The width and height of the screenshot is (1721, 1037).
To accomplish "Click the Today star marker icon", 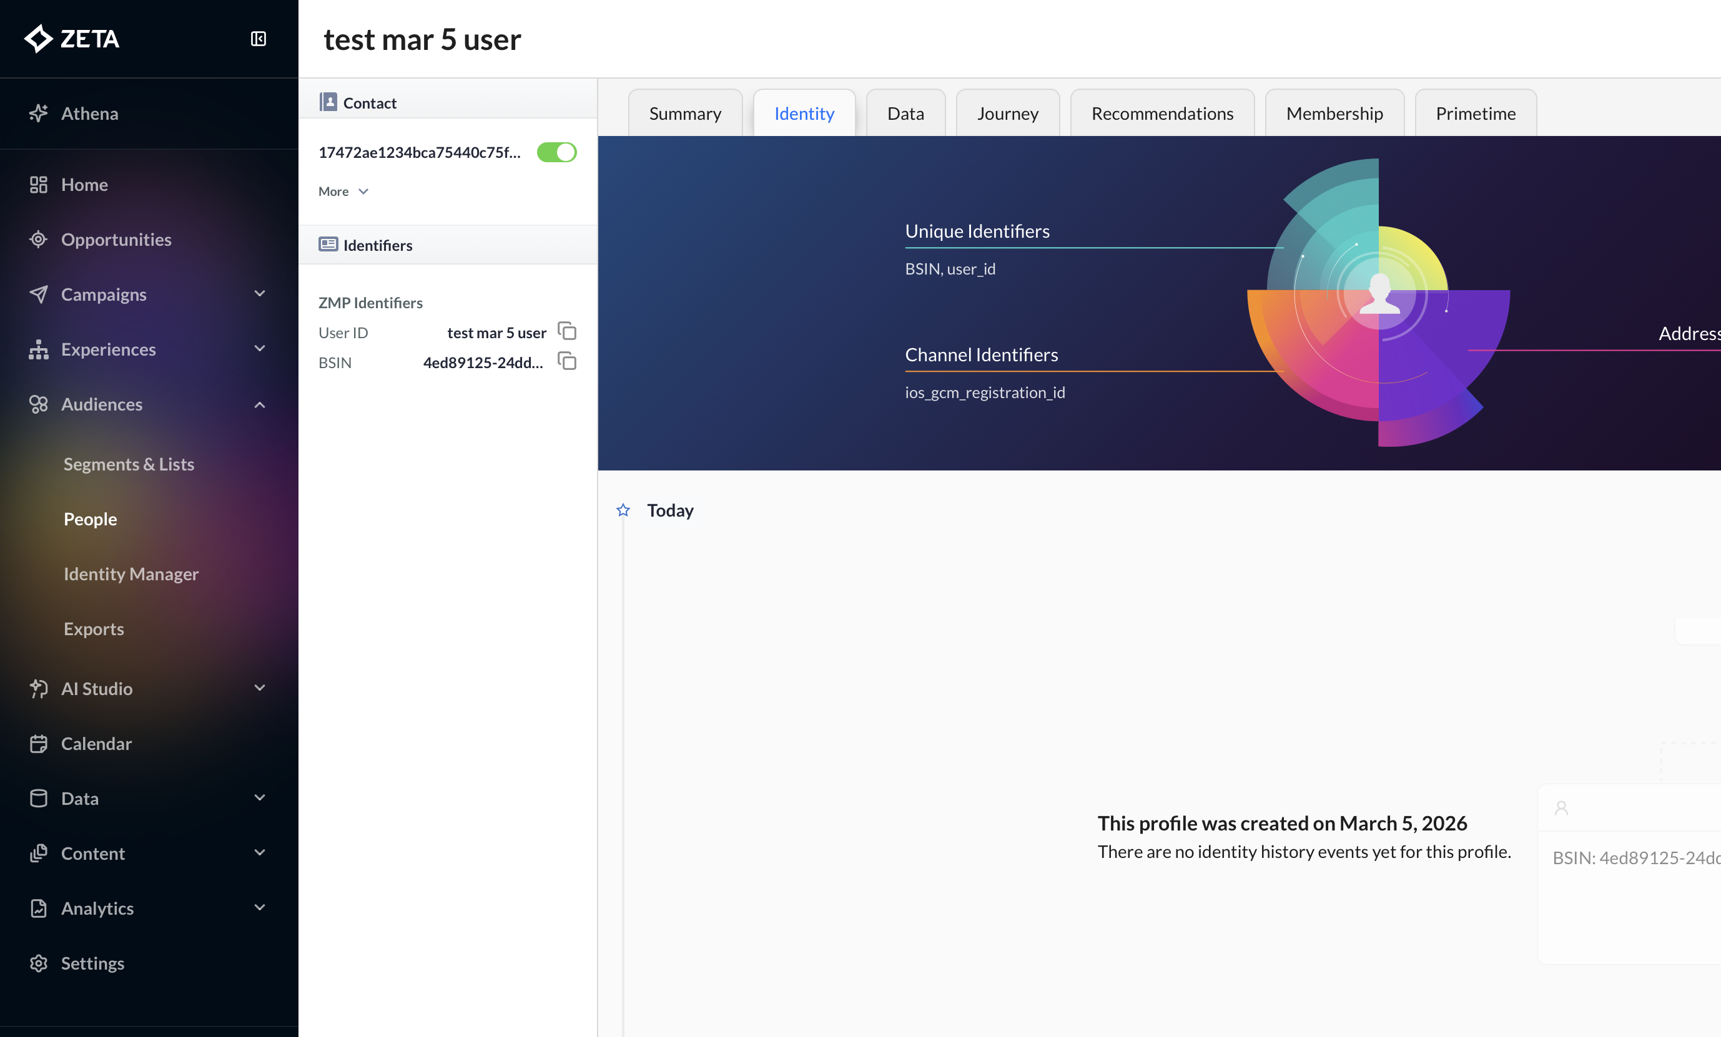I will click(x=623, y=511).
